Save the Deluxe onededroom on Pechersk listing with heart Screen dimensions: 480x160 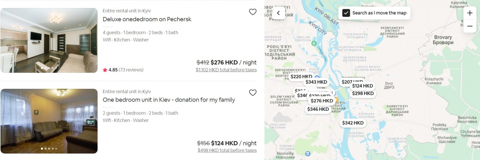coord(253,12)
